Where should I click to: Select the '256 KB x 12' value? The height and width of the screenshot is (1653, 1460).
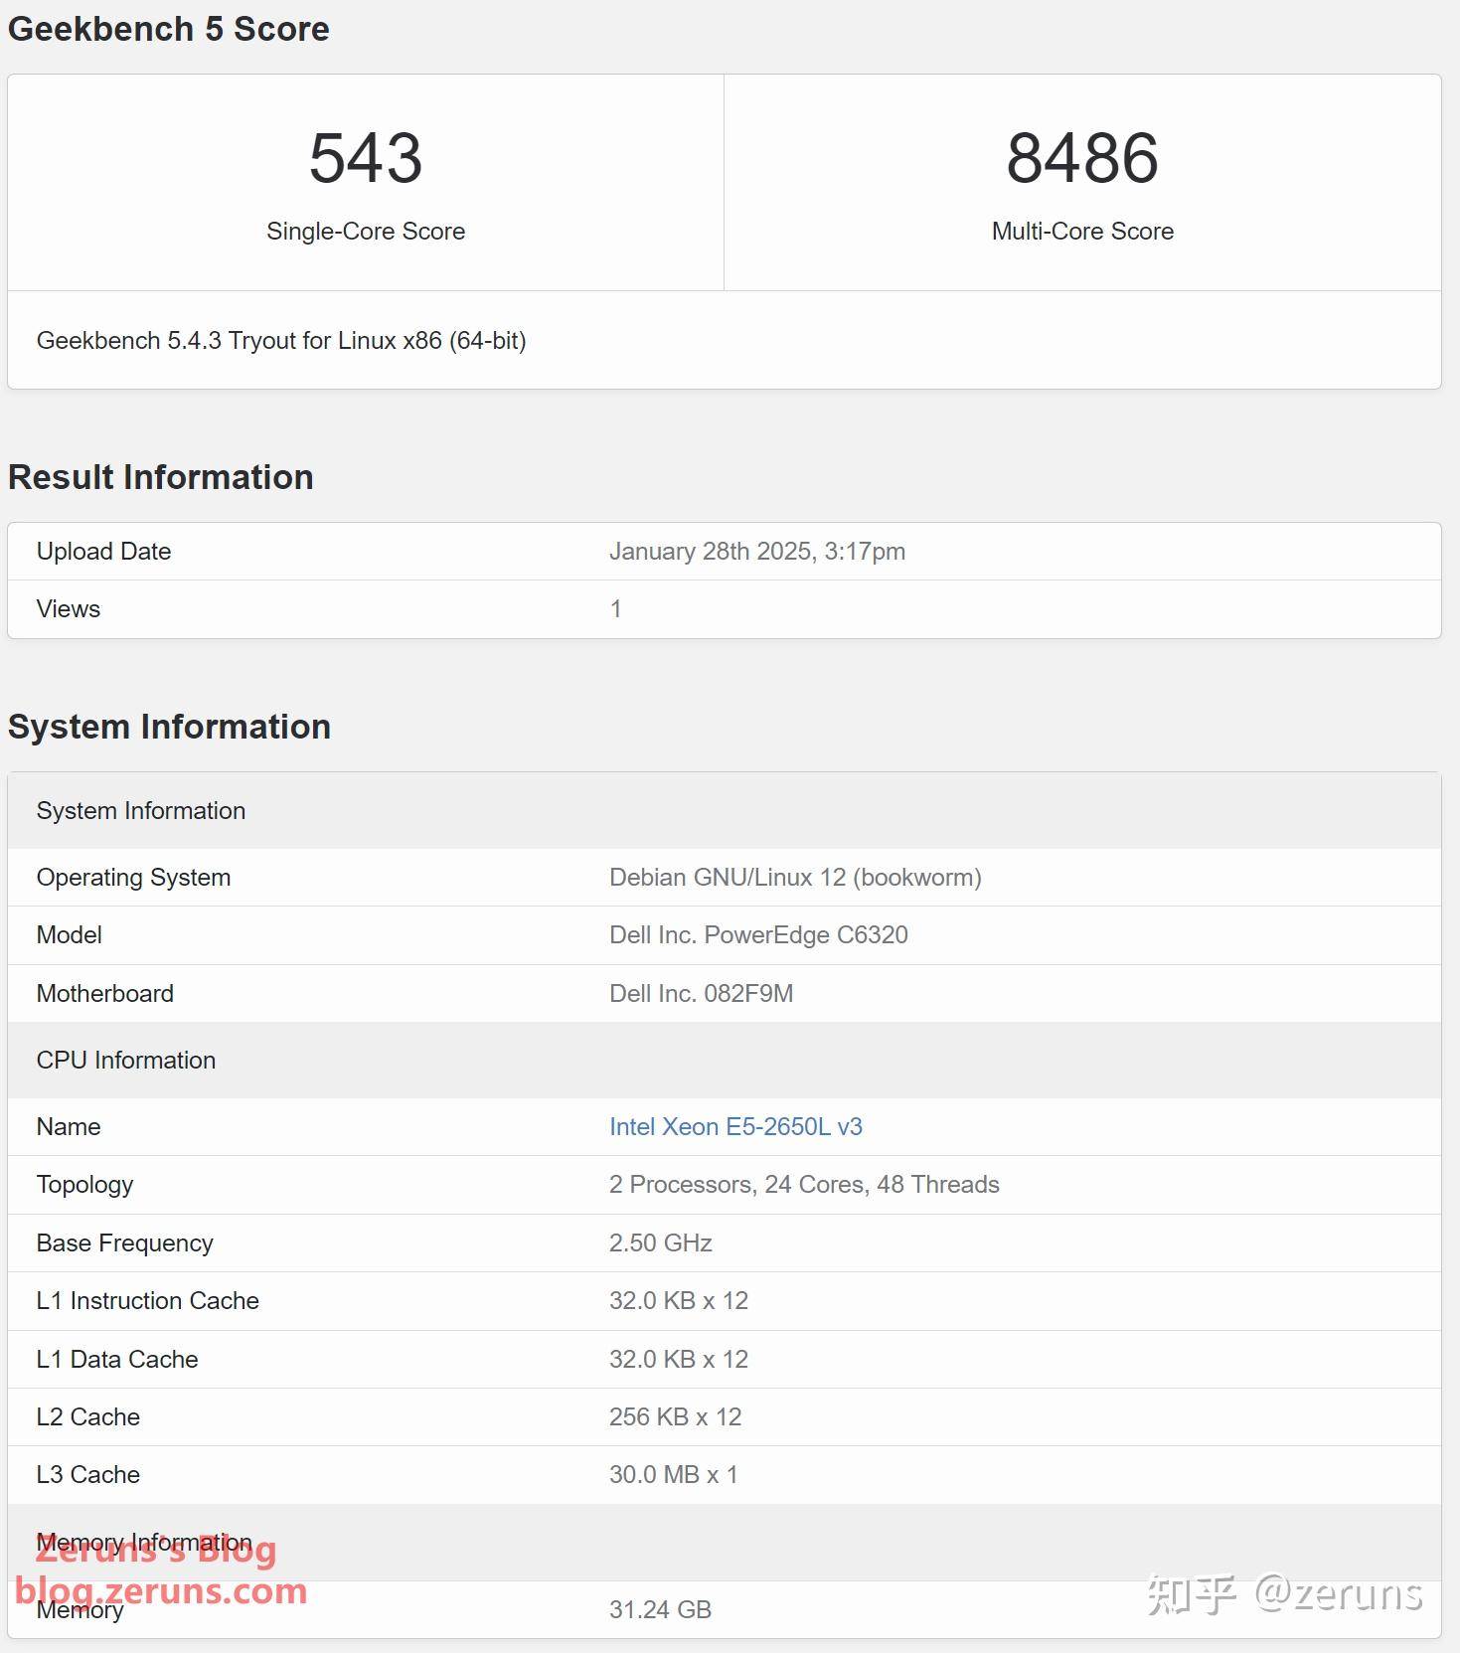[x=676, y=1417]
